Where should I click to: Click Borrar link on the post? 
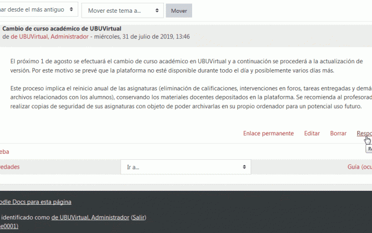(338, 133)
